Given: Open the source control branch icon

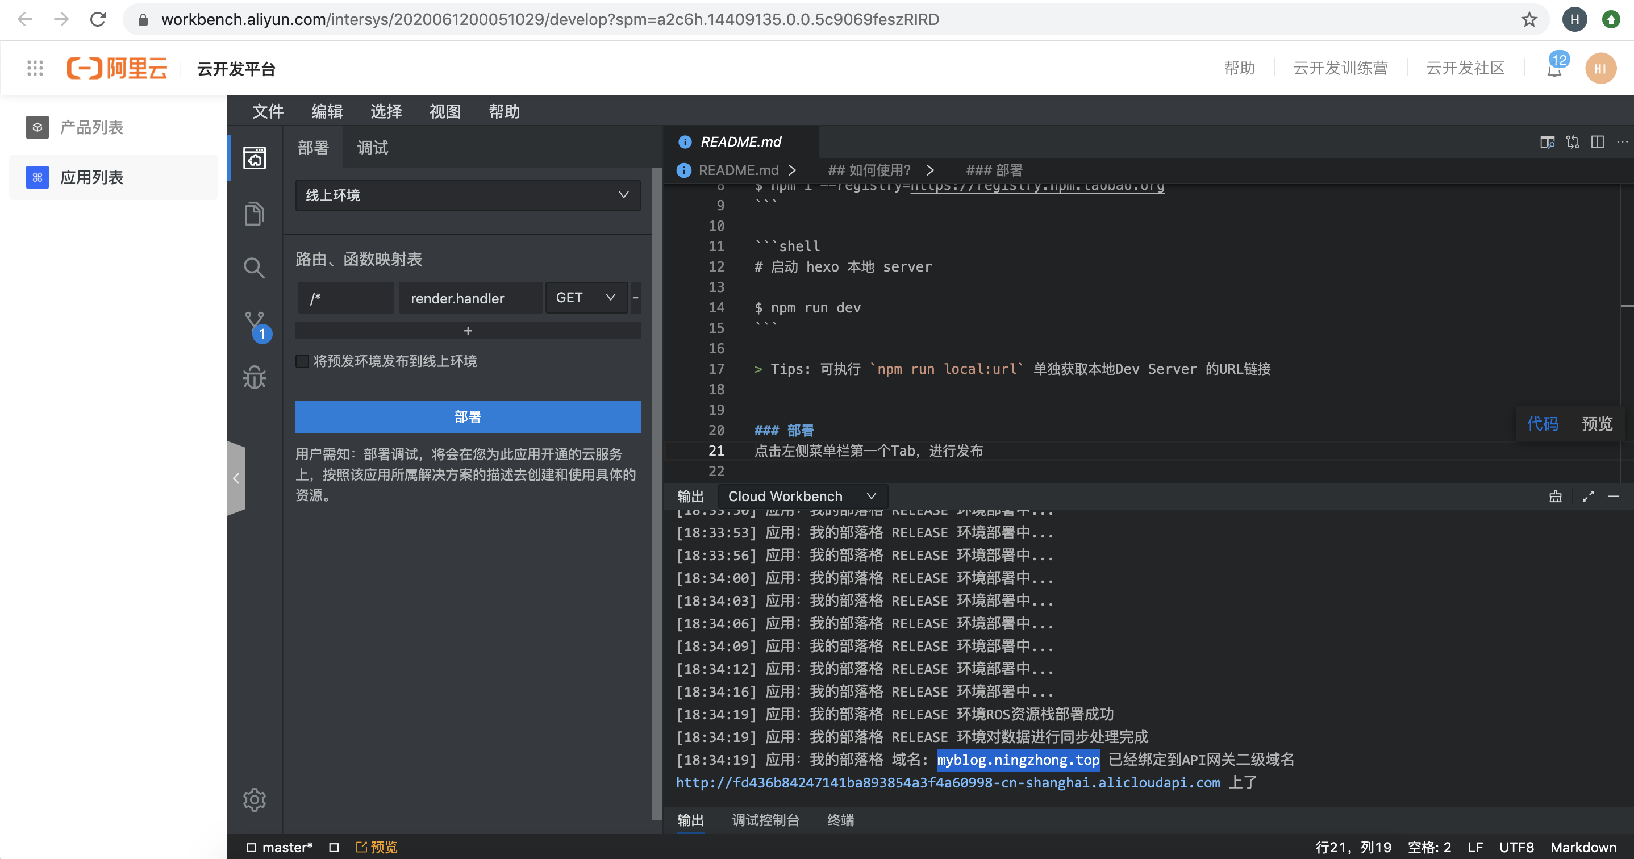Looking at the screenshot, I should [x=255, y=324].
